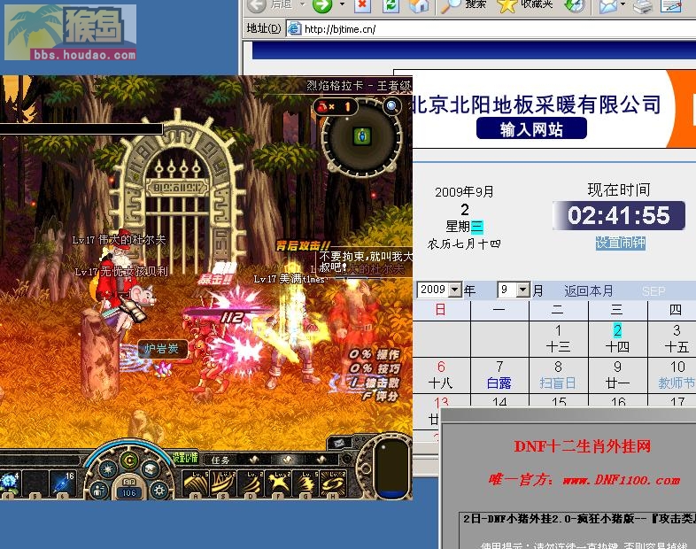The image size is (696, 549).
Task: Click the 北京北阳地板采暖有限公司 banner
Action: pyautogui.click(x=537, y=104)
